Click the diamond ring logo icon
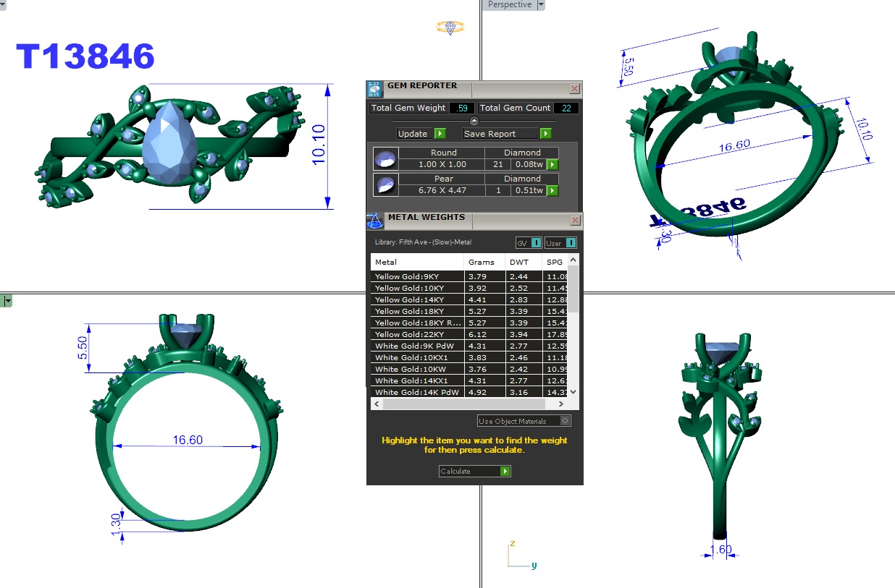The width and height of the screenshot is (895, 588). [450, 27]
